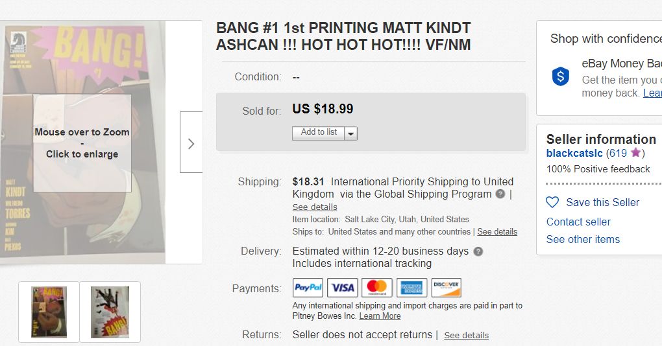Click the Visa card icon
Screen dimensions: 662x346
342,288
